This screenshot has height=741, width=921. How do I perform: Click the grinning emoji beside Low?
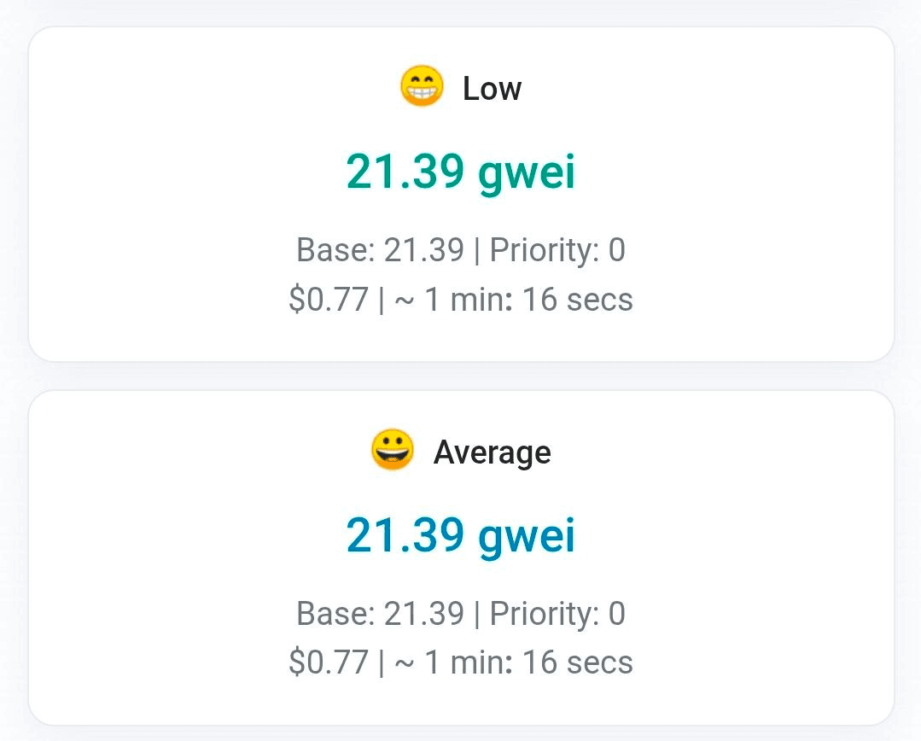point(422,87)
